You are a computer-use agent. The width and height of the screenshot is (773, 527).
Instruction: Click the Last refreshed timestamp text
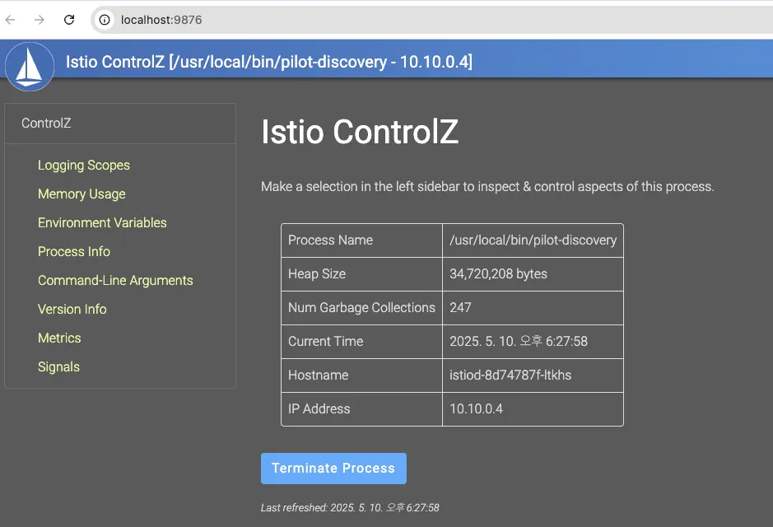pos(350,508)
